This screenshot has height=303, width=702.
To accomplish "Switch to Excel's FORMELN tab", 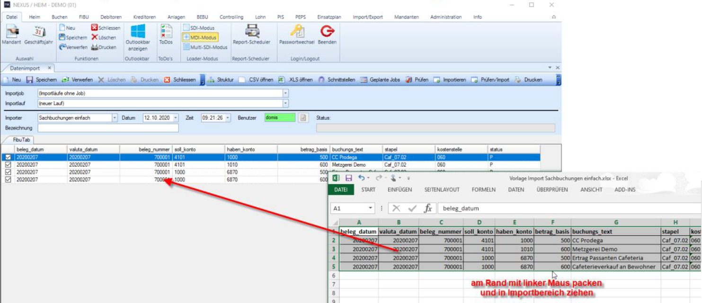I will (483, 190).
